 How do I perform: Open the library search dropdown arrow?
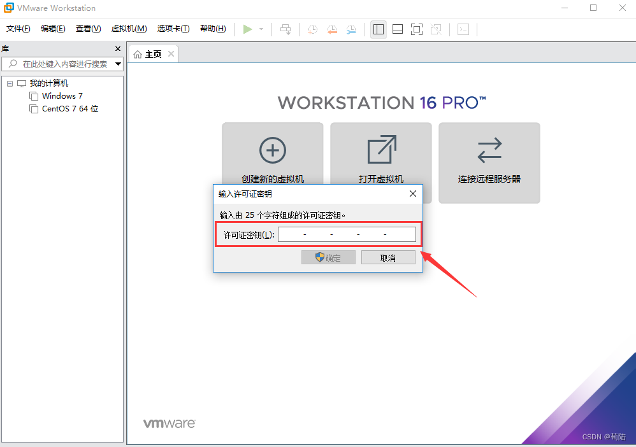tap(118, 64)
